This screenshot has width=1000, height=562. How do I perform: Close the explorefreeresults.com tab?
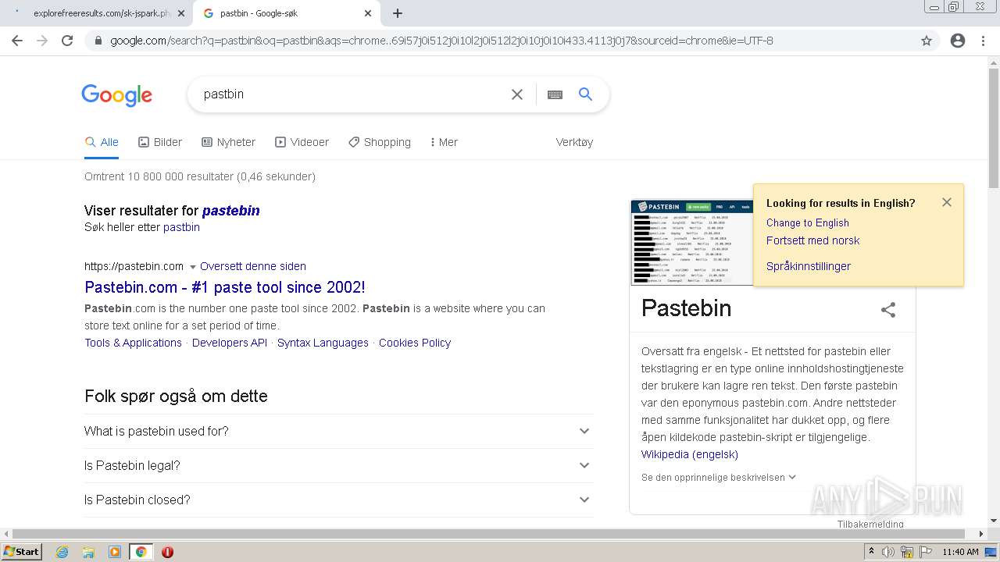pos(181,13)
